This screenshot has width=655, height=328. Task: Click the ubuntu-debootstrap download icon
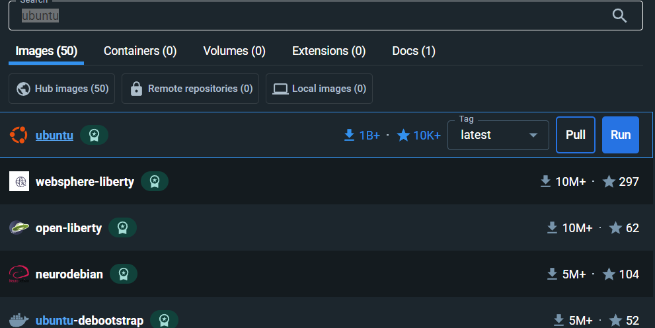559,321
